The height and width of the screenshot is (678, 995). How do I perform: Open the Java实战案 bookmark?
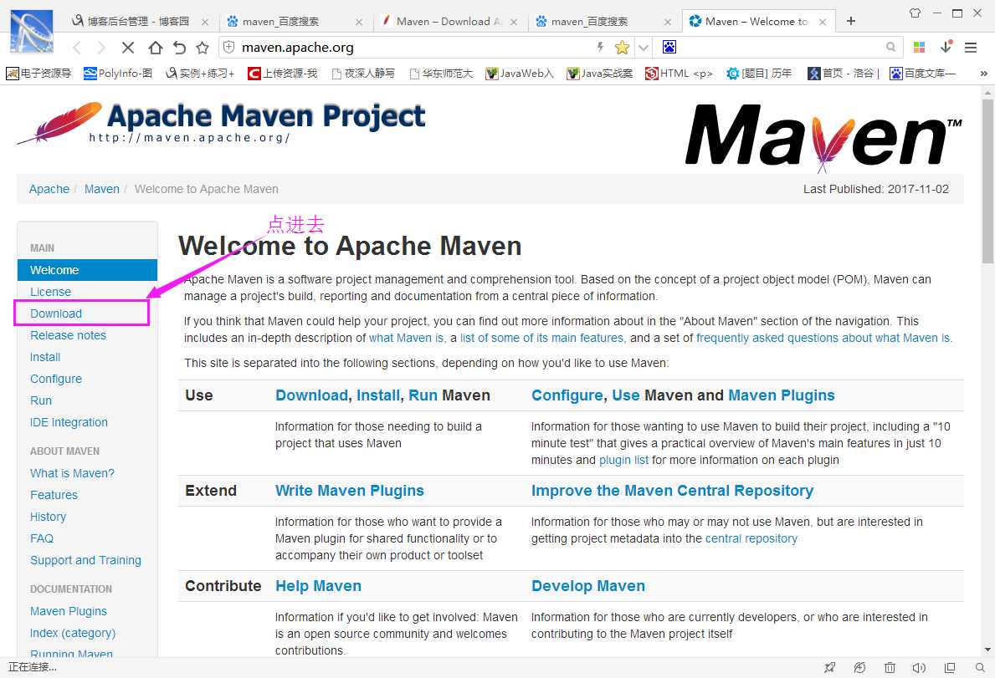point(600,74)
